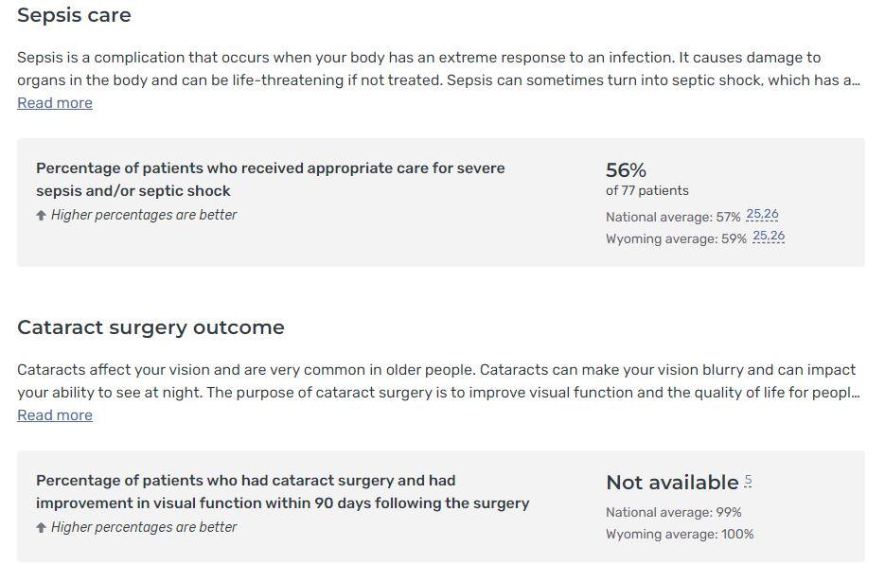Select the Cataract surgery outcome section heading
885x582 pixels.
coord(150,326)
